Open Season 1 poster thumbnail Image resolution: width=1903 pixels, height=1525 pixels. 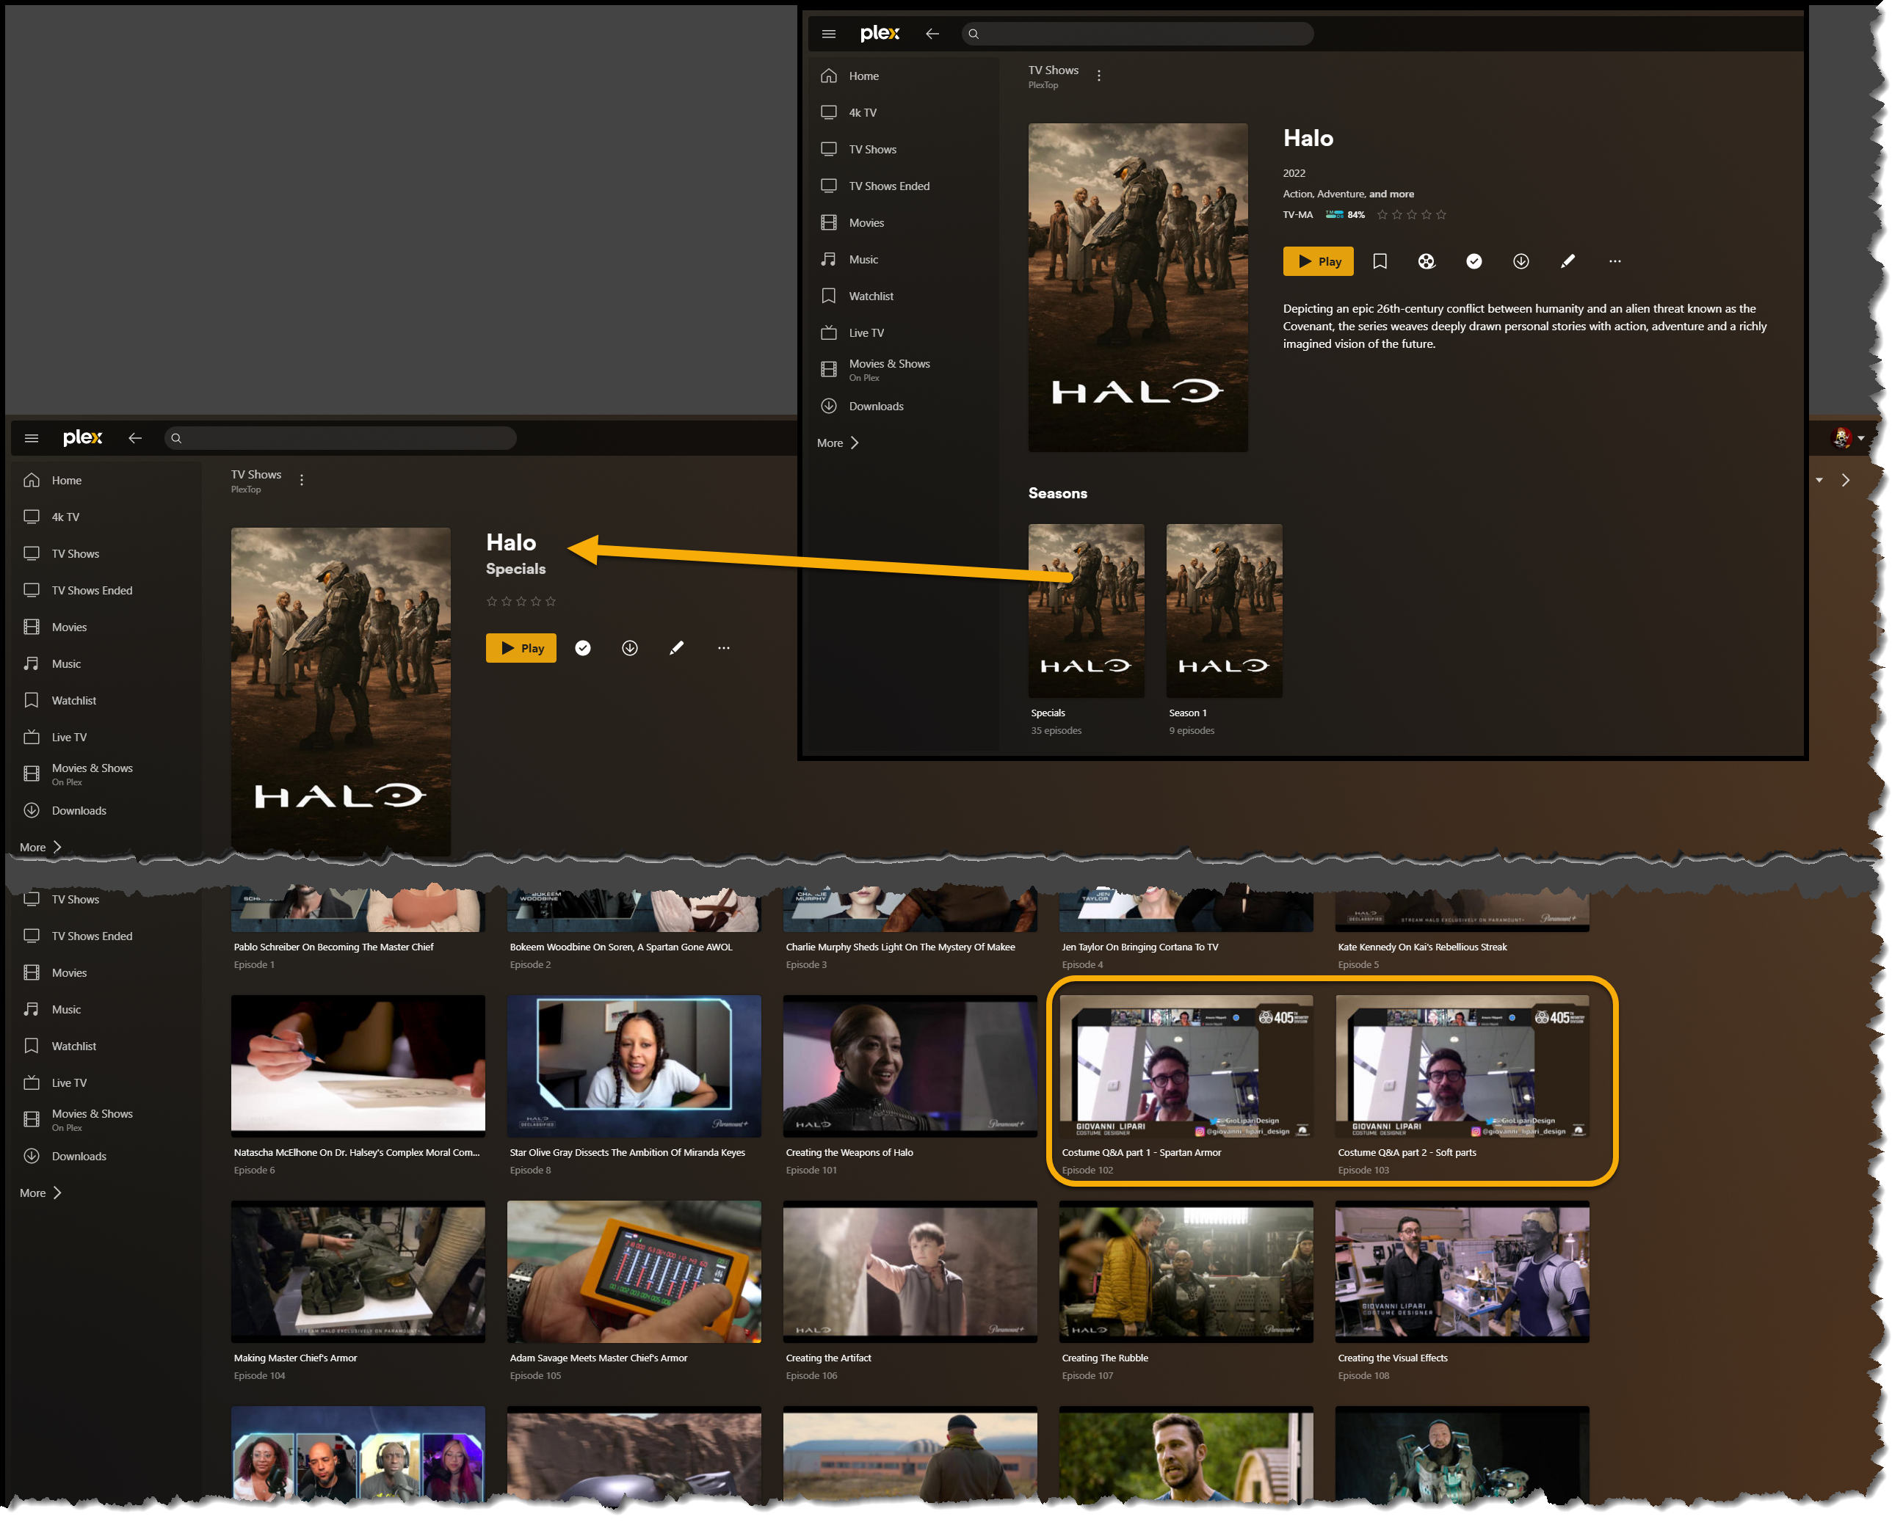pyautogui.click(x=1223, y=611)
